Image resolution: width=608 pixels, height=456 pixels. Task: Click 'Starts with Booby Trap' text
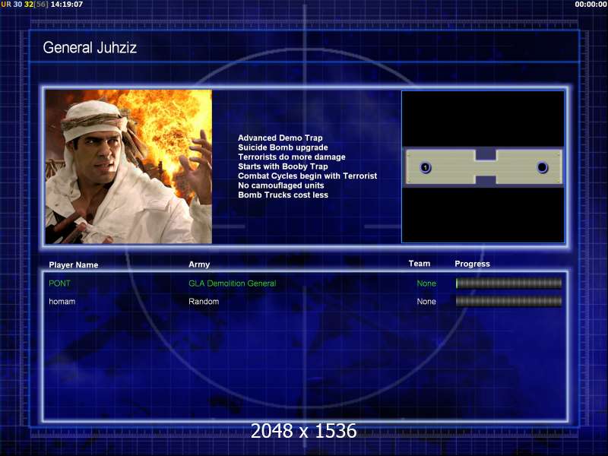283,166
